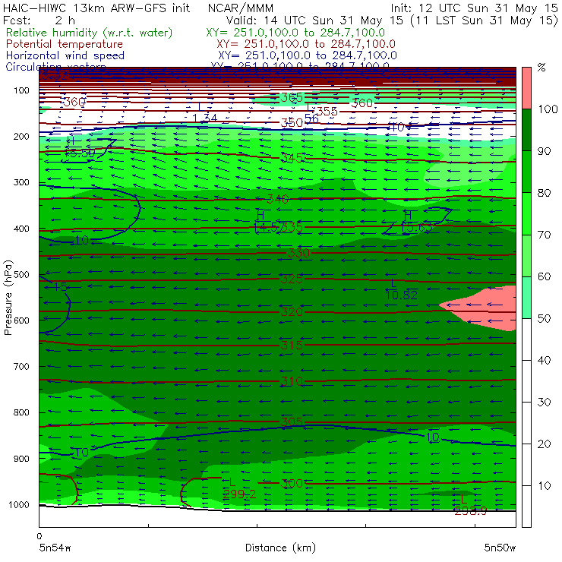The image size is (562, 562).
Task: Click the plot title 'HAIC-HIWC 13km ARW-GFS init'
Action: (96, 8)
